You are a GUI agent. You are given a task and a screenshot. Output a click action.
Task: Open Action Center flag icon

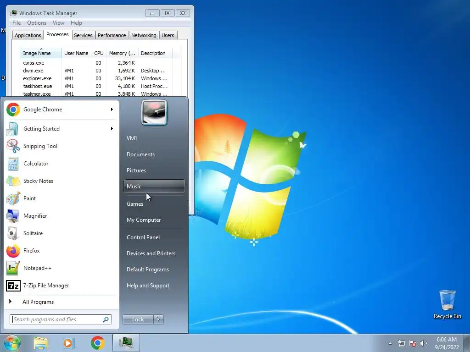tap(413, 343)
